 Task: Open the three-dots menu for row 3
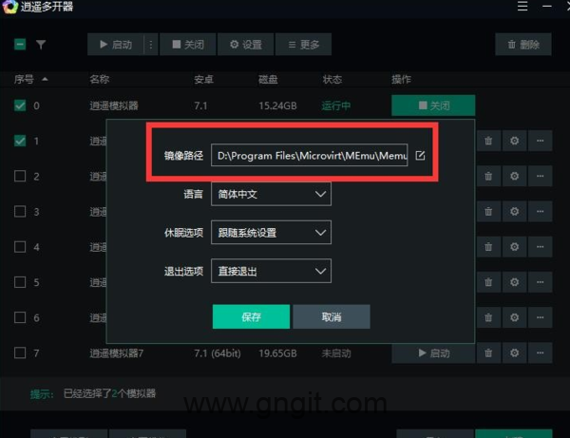click(541, 212)
